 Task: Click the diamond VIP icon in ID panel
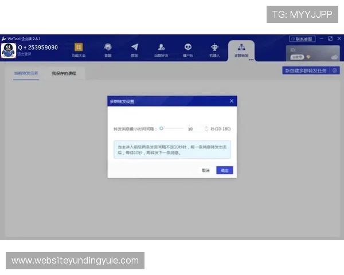tap(308, 57)
